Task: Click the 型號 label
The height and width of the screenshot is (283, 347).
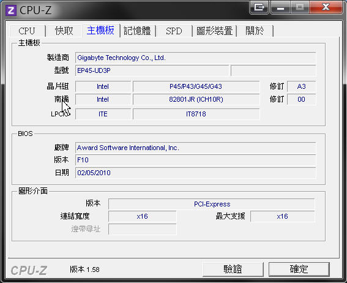Action: coord(62,70)
